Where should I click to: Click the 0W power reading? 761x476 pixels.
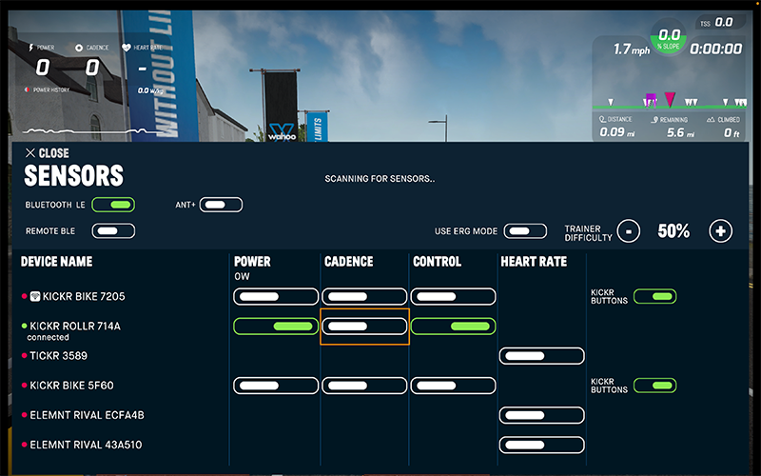[x=242, y=276]
